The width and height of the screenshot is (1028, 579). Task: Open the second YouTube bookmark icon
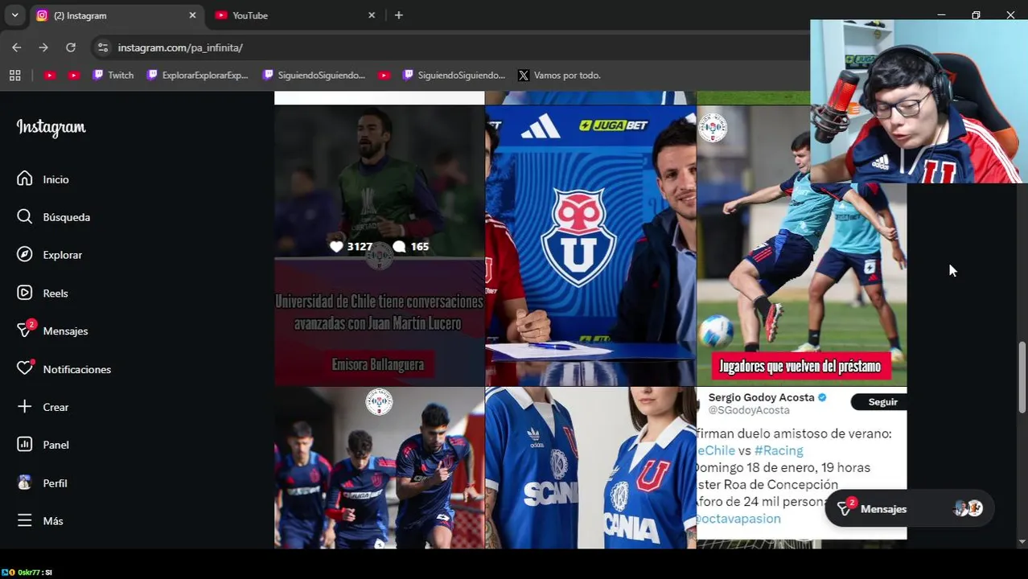74,75
